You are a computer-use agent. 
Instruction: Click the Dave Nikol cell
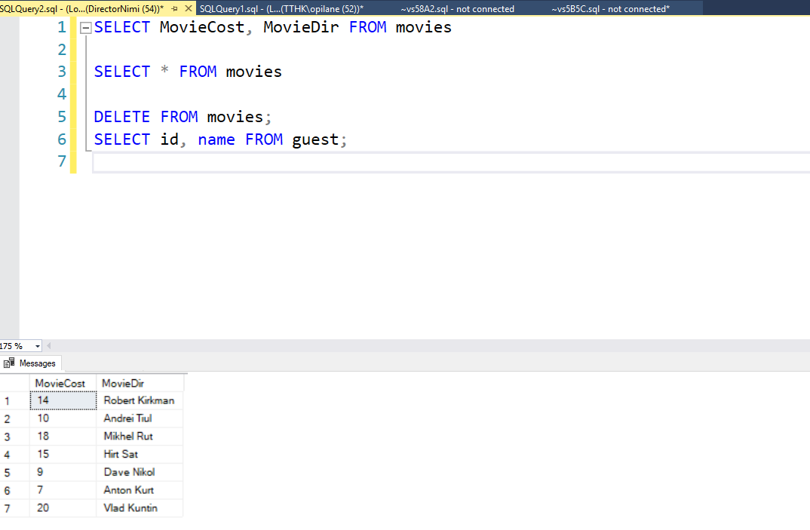point(129,472)
